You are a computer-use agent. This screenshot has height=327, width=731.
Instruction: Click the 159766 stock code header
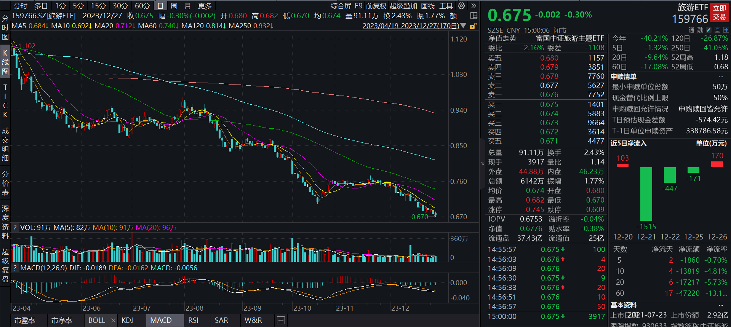[690, 19]
